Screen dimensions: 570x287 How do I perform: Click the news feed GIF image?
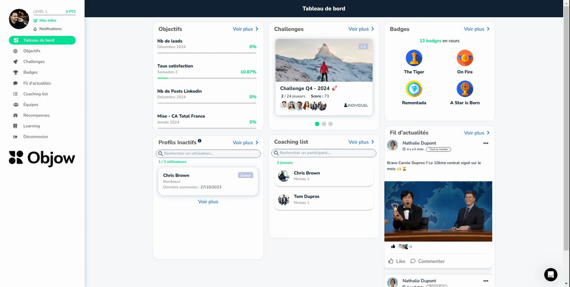pos(438,211)
